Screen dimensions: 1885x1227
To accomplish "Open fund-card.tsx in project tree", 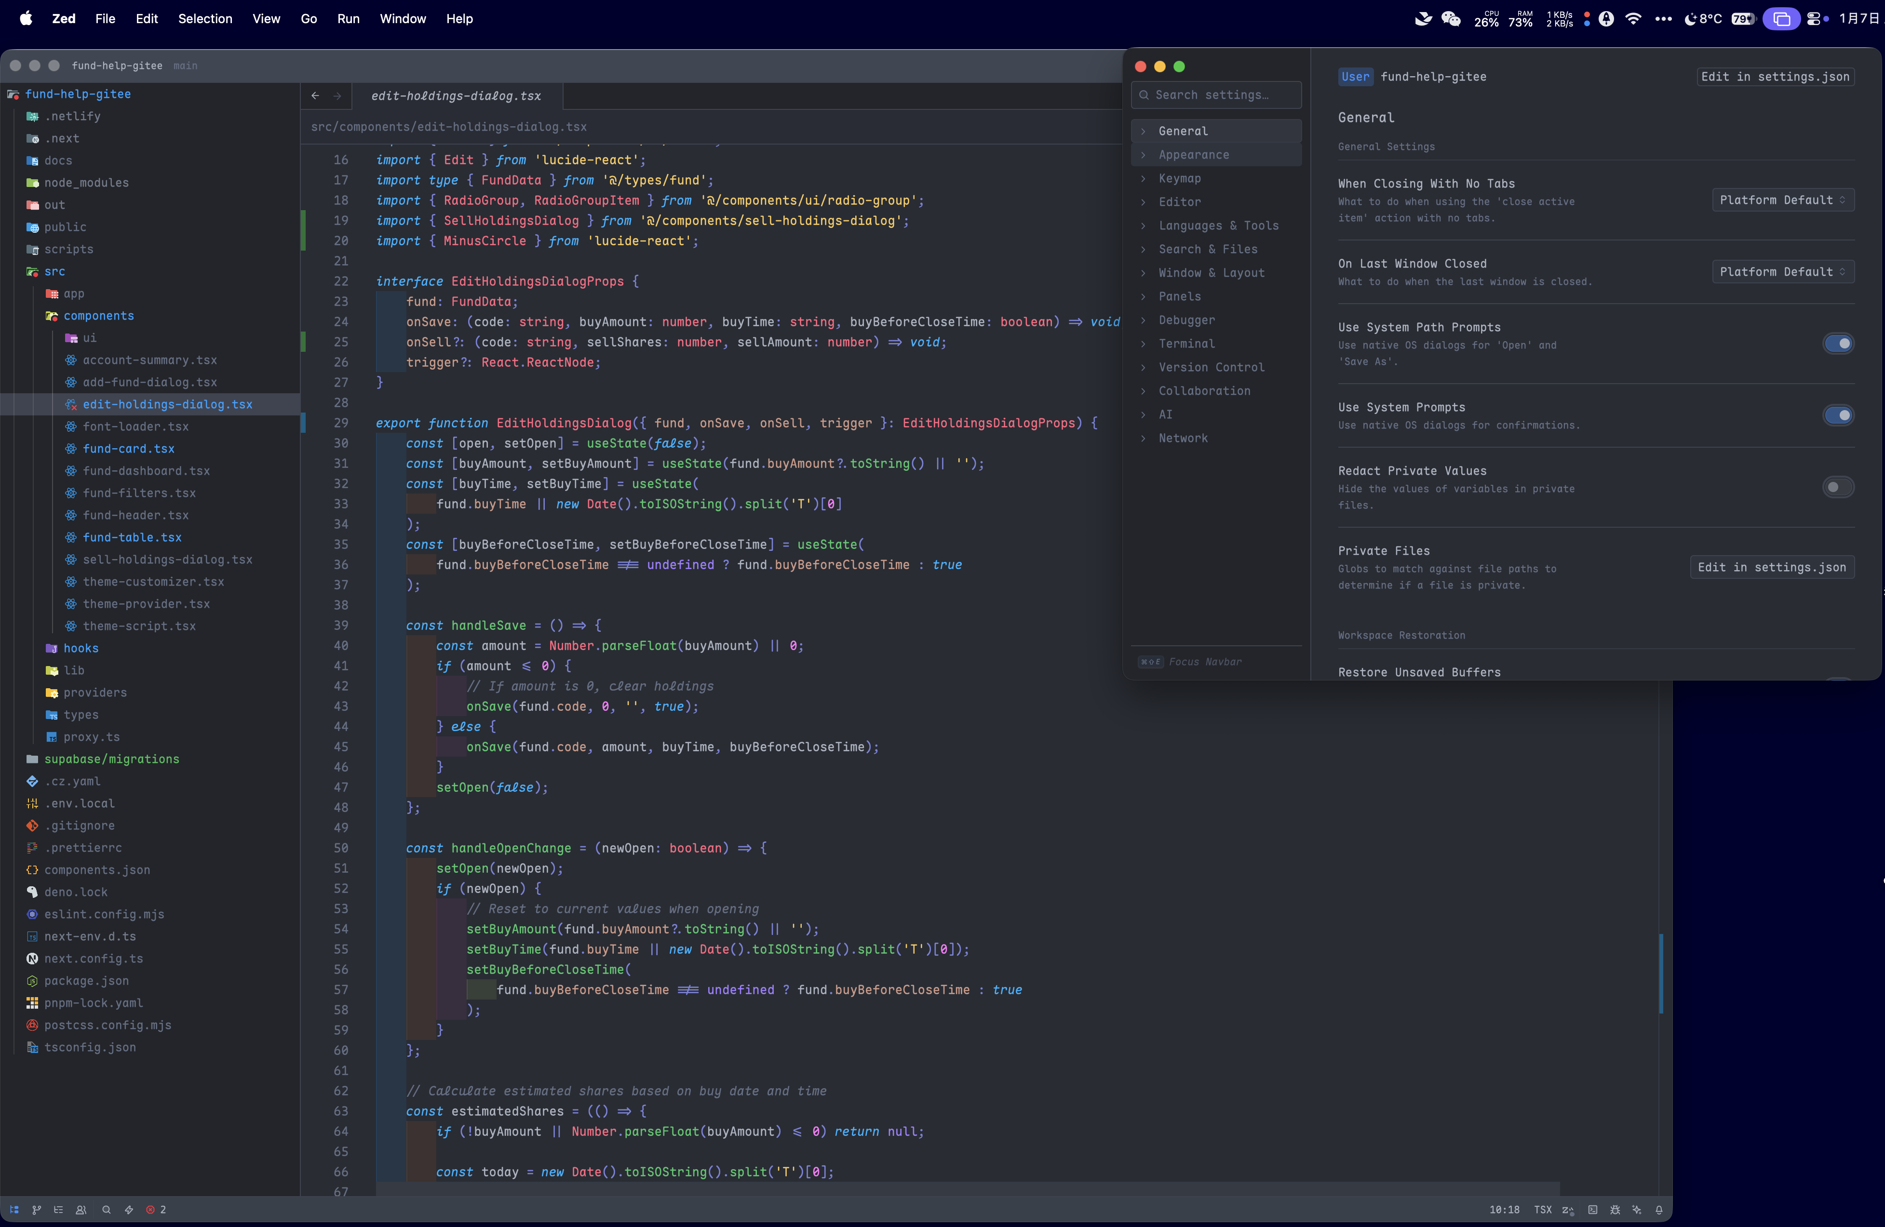I will pos(128,448).
